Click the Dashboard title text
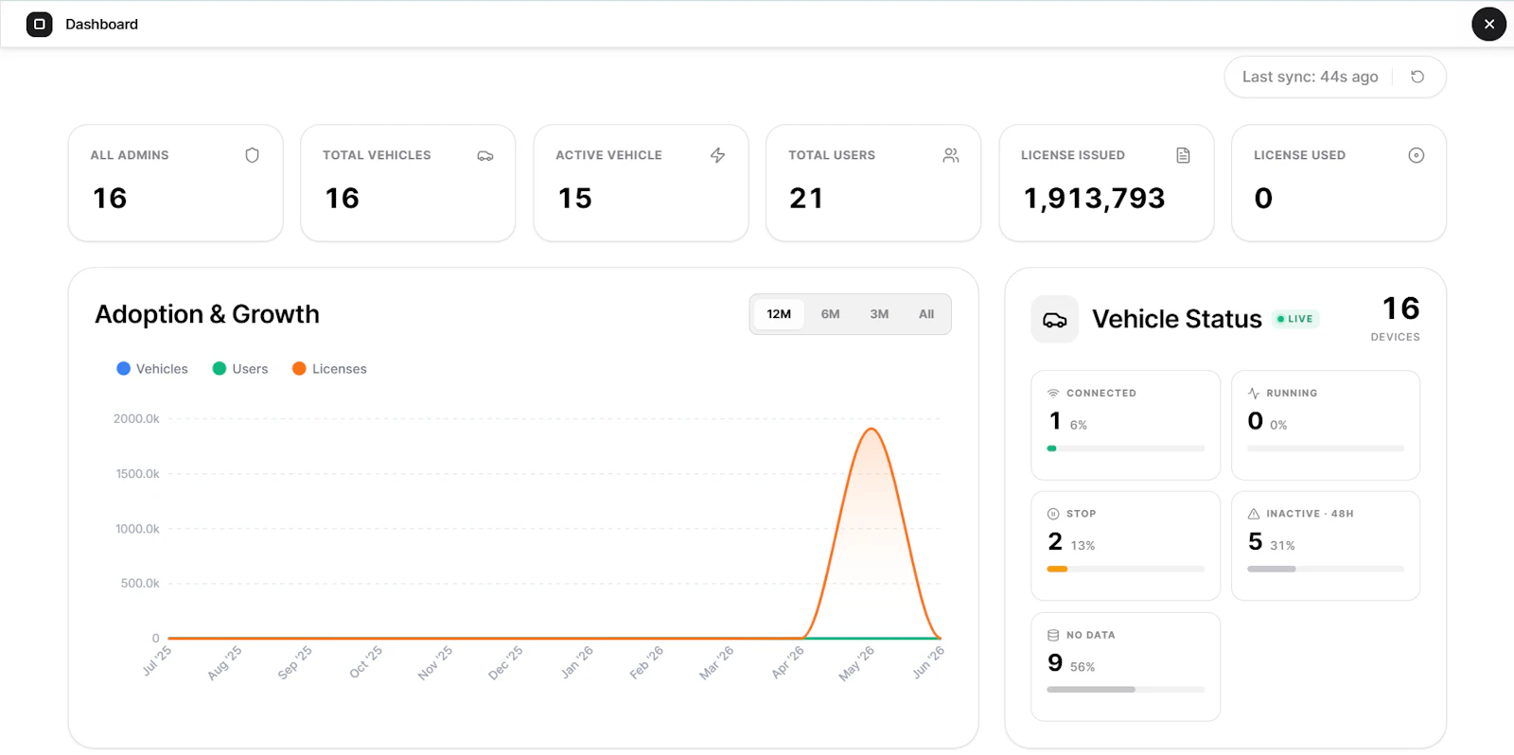Screen dimensions: 1514x755 click(x=101, y=24)
